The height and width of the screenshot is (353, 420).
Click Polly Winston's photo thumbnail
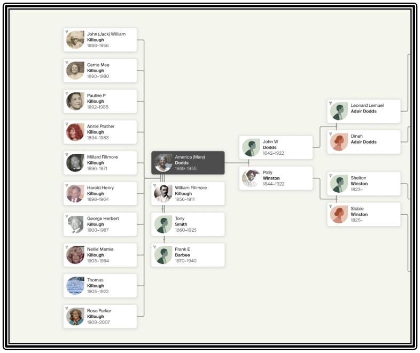click(251, 178)
